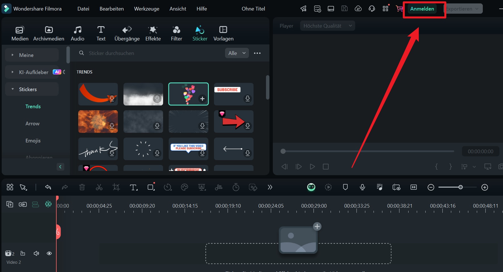Select the straight red arrow sticker thumbnail
The width and height of the screenshot is (503, 272).
point(234,121)
